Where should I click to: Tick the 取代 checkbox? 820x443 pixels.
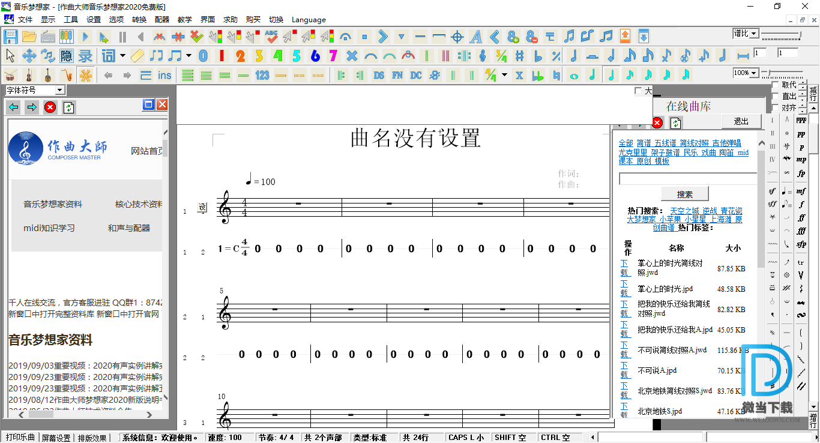775,85
